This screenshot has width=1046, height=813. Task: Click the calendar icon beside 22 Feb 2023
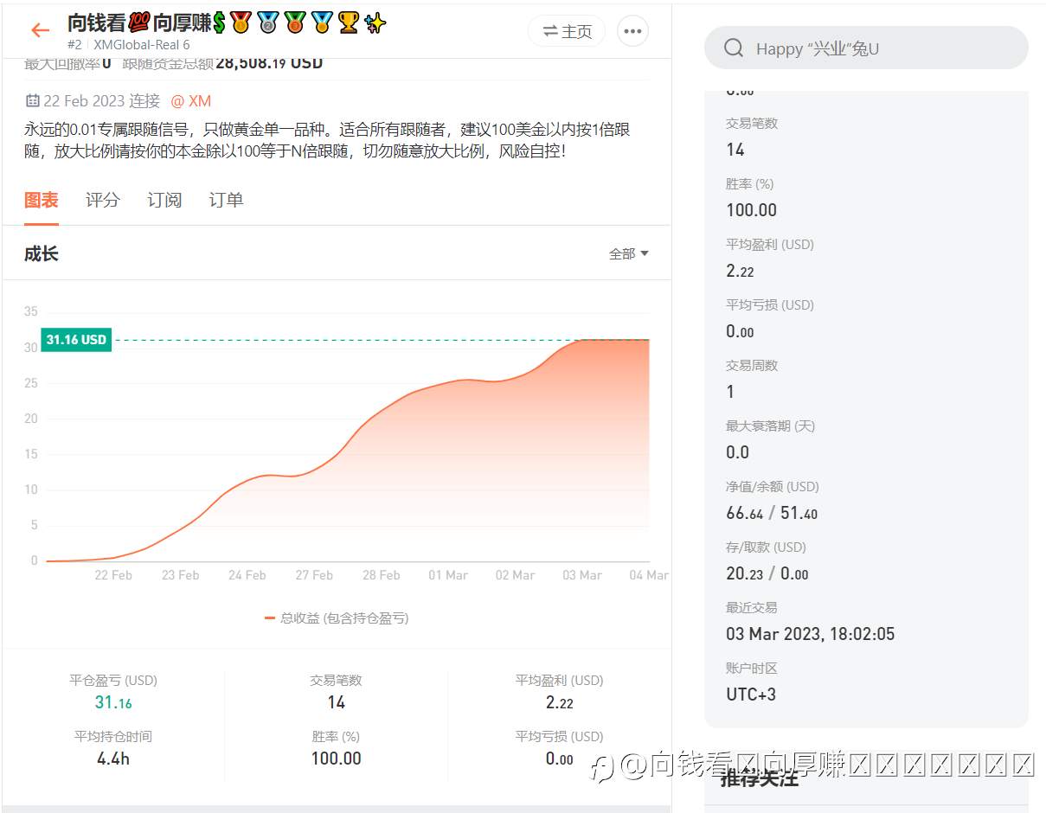coord(33,101)
